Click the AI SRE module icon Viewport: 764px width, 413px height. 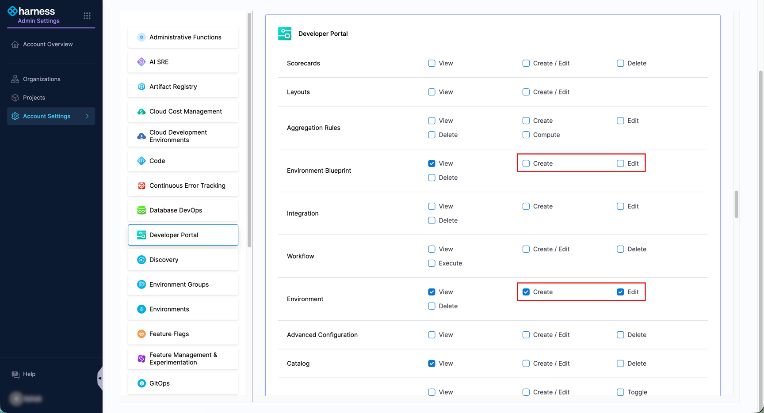tap(141, 62)
